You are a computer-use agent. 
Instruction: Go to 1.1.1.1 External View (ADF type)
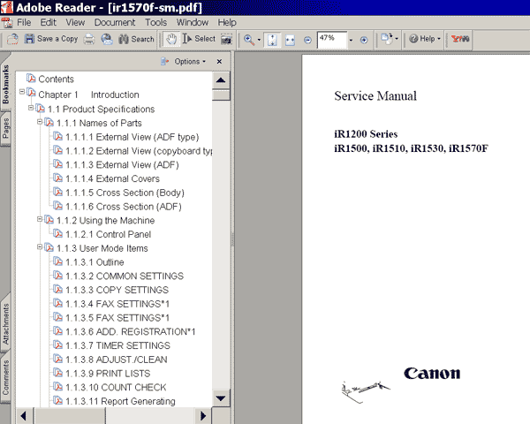coord(132,137)
